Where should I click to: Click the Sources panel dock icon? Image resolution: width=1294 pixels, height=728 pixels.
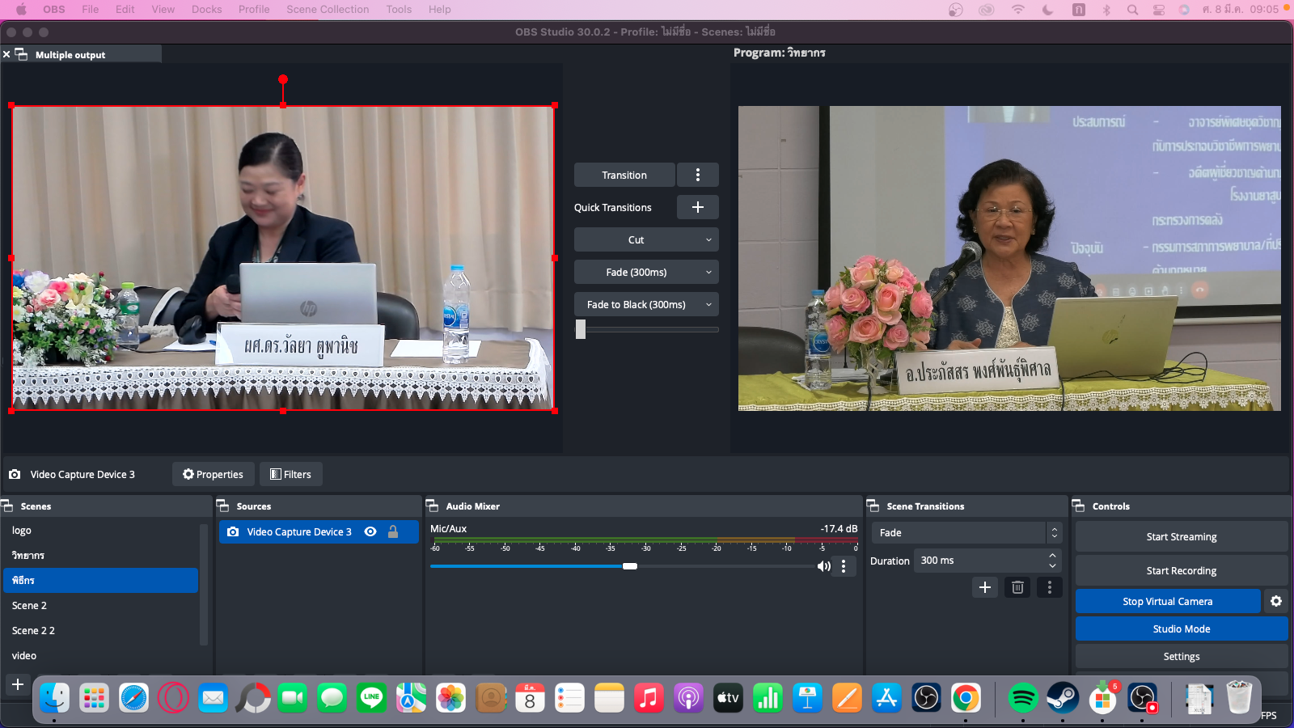223,506
